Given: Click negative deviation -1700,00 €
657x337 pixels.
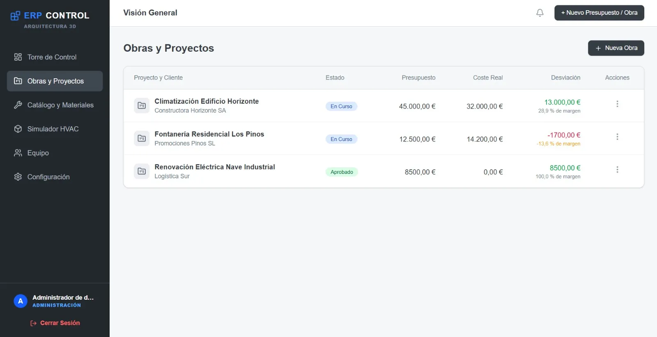Looking at the screenshot, I should [x=564, y=135].
